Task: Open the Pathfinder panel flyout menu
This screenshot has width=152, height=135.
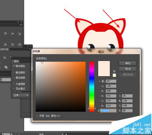Action: tap(30, 49)
